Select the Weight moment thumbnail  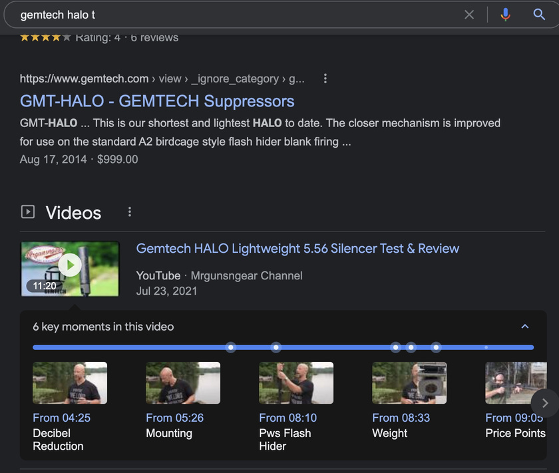[409, 383]
